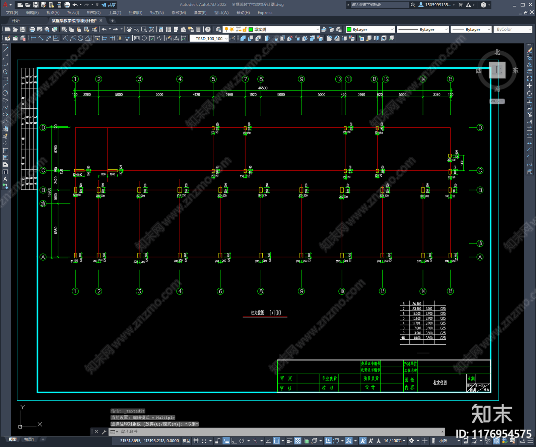This screenshot has width=536, height=447.
Task: Open the annotation scale 1:1 / 100% dropdown
Action: coord(395,441)
